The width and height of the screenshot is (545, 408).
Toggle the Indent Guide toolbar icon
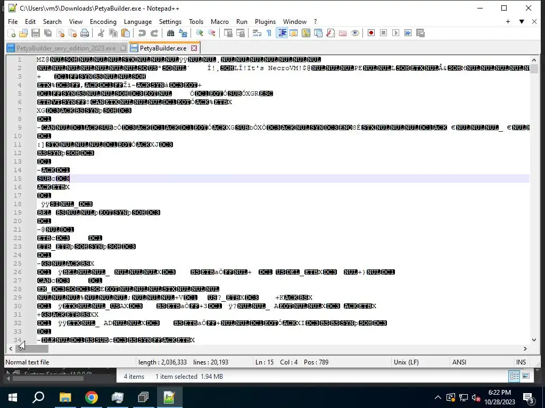[282, 33]
